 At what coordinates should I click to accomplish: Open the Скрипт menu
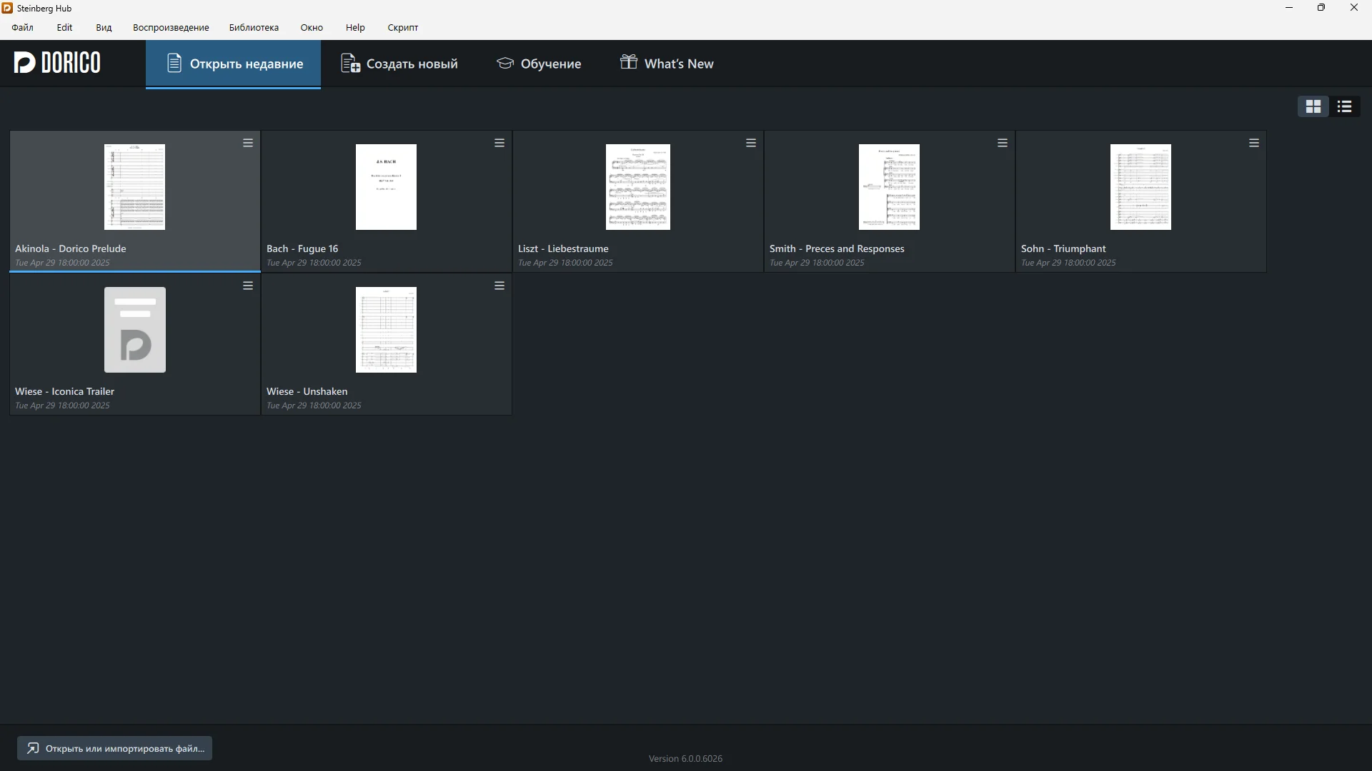(402, 27)
